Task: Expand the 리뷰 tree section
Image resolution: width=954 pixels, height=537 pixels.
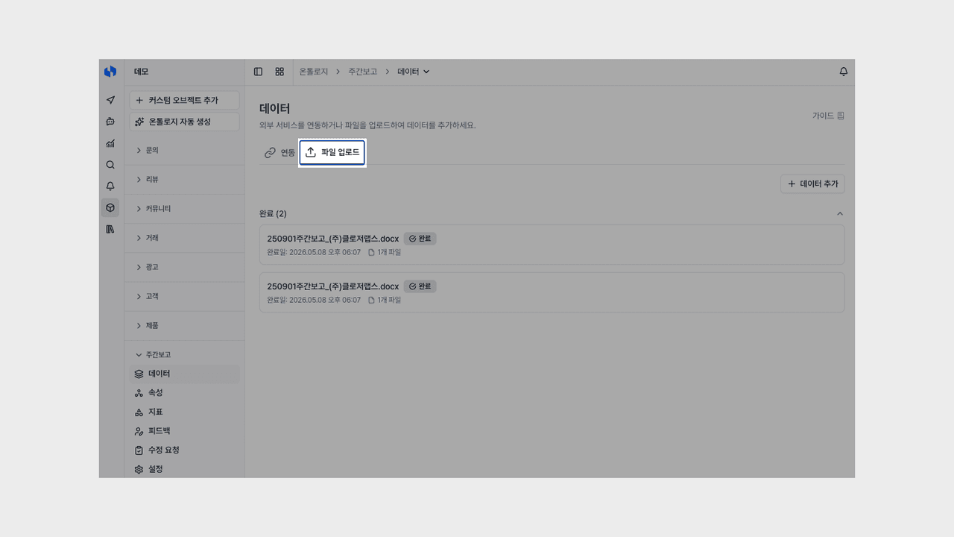Action: point(184,180)
